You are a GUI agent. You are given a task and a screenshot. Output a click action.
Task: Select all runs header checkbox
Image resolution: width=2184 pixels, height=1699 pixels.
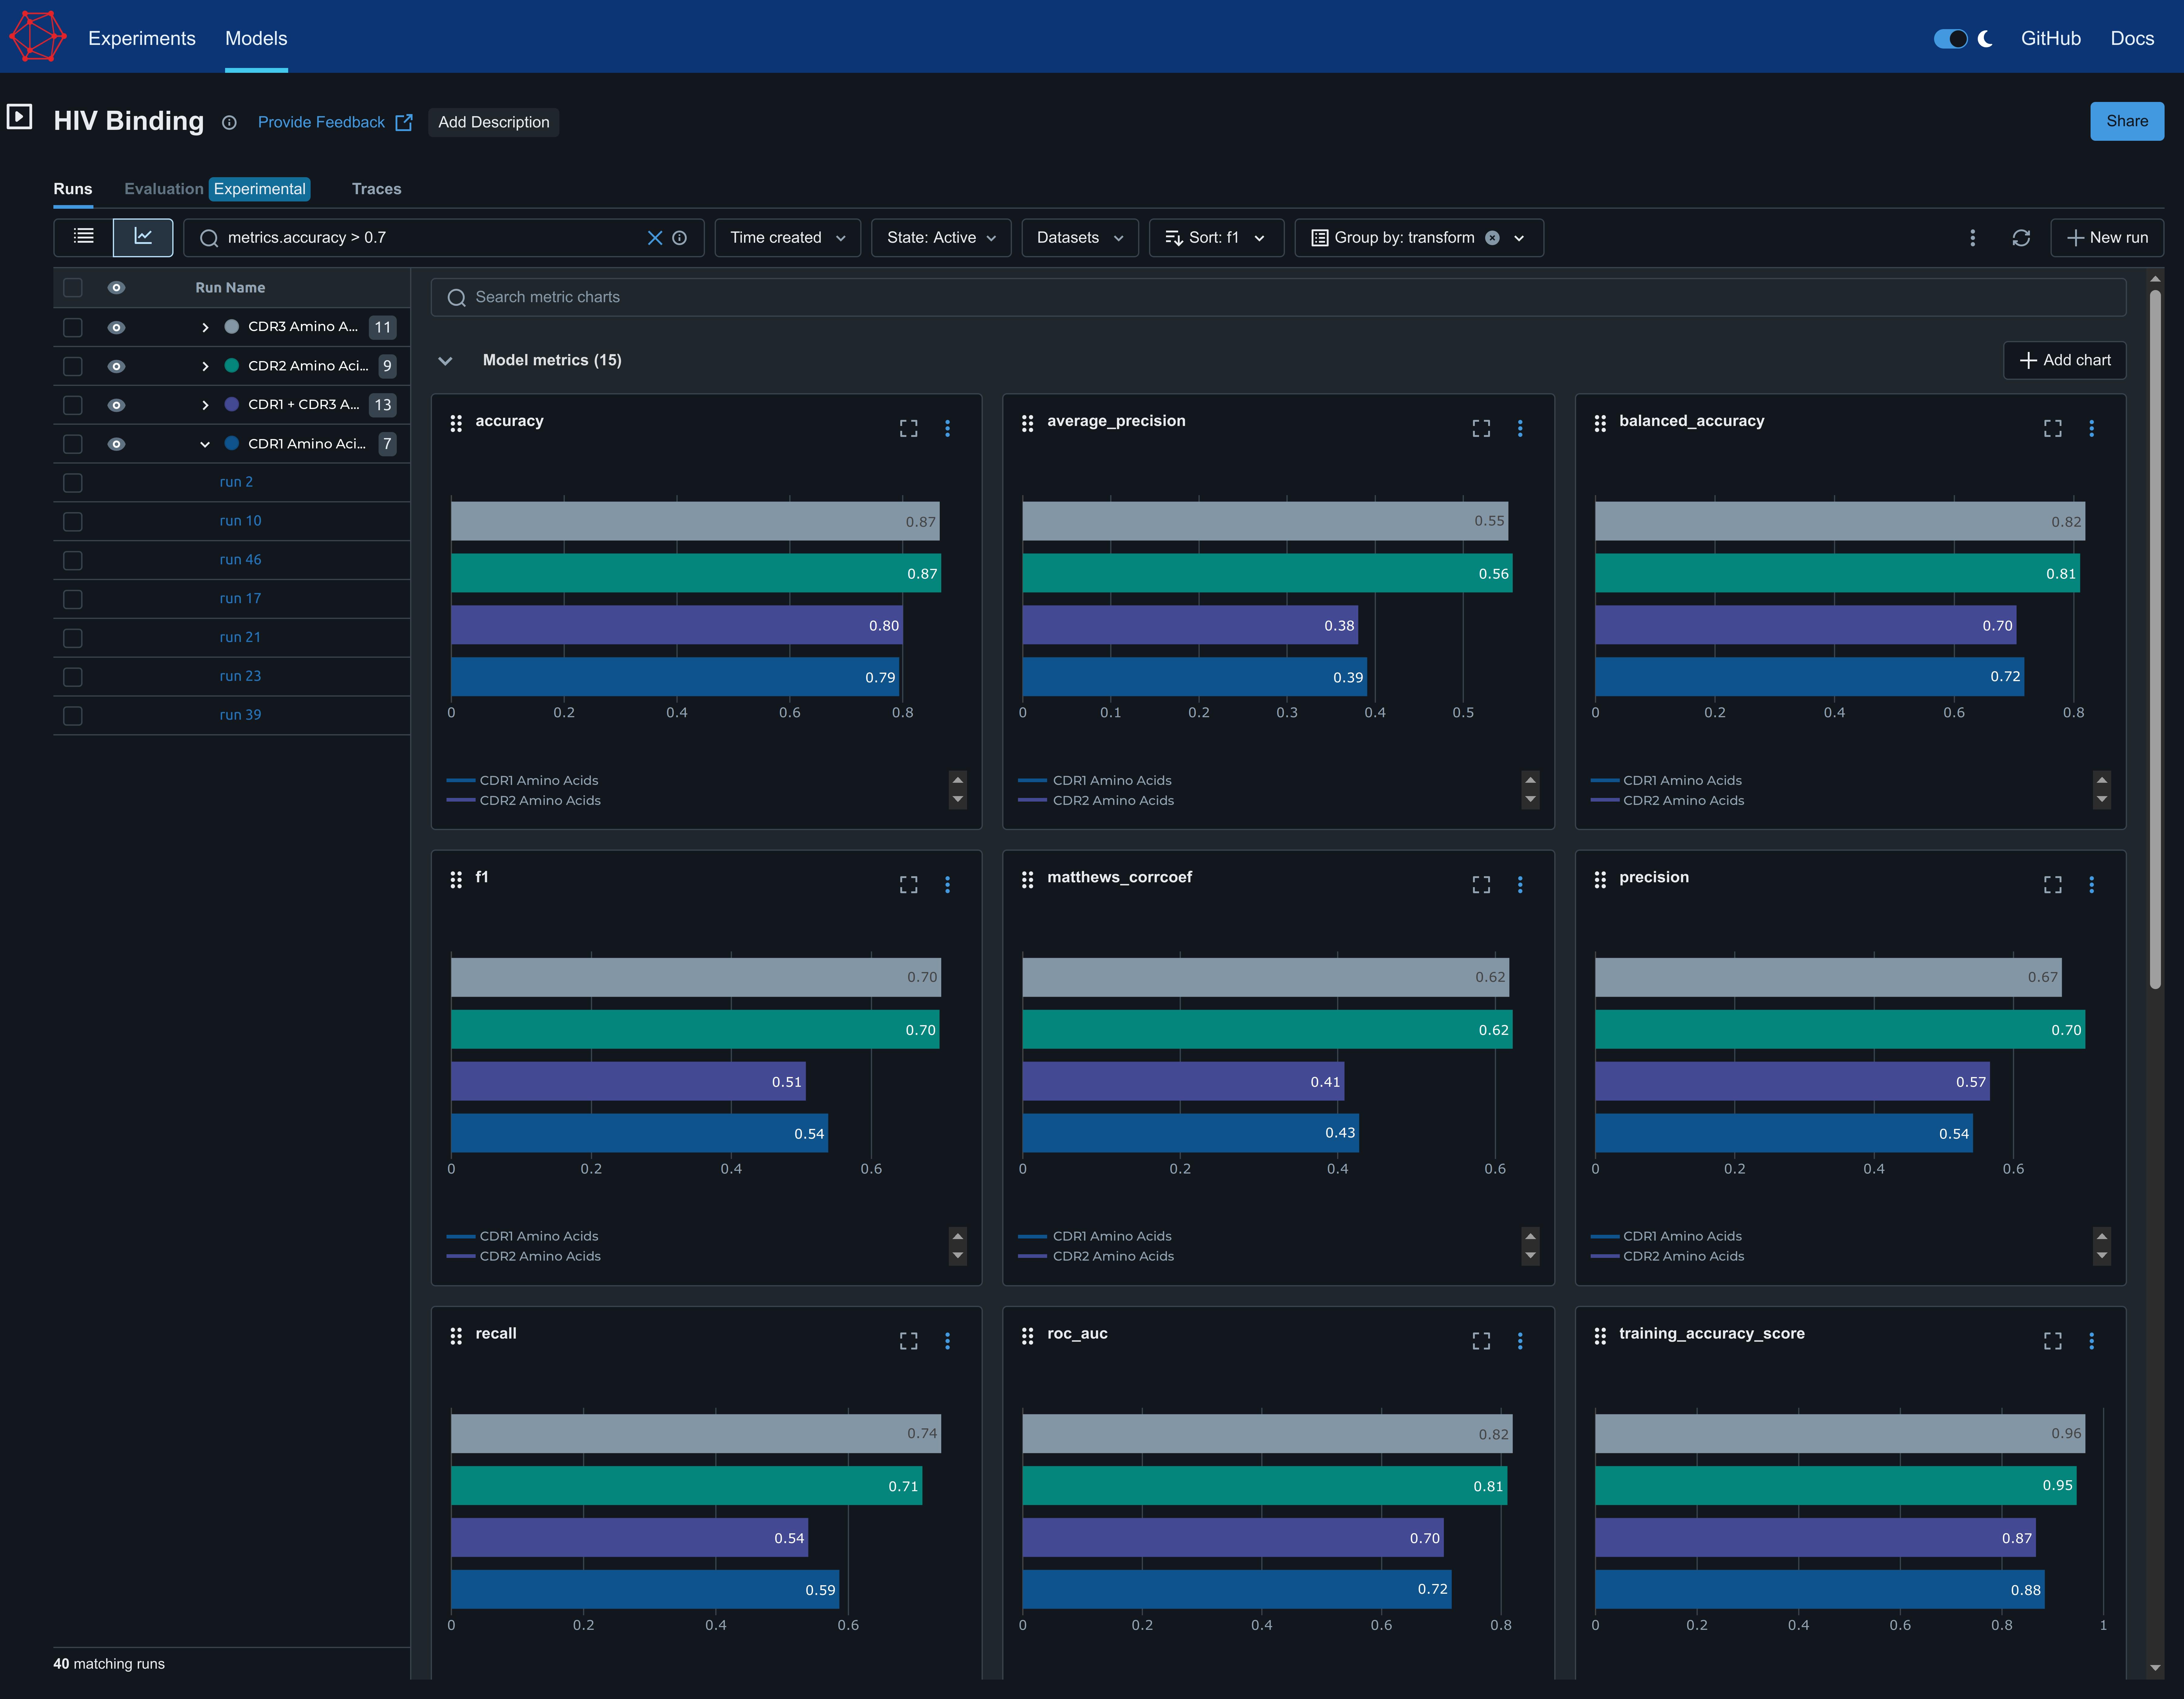tap(73, 288)
